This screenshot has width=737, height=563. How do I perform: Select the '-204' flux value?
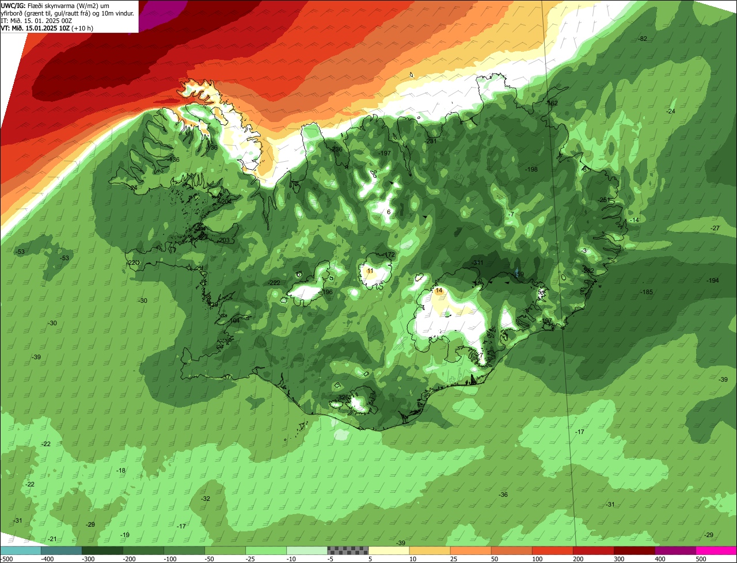click(x=225, y=201)
